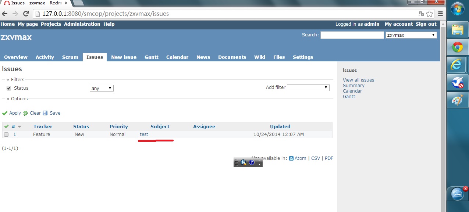469x212 pixels.
Task: Open the Settings tab
Action: [x=303, y=57]
